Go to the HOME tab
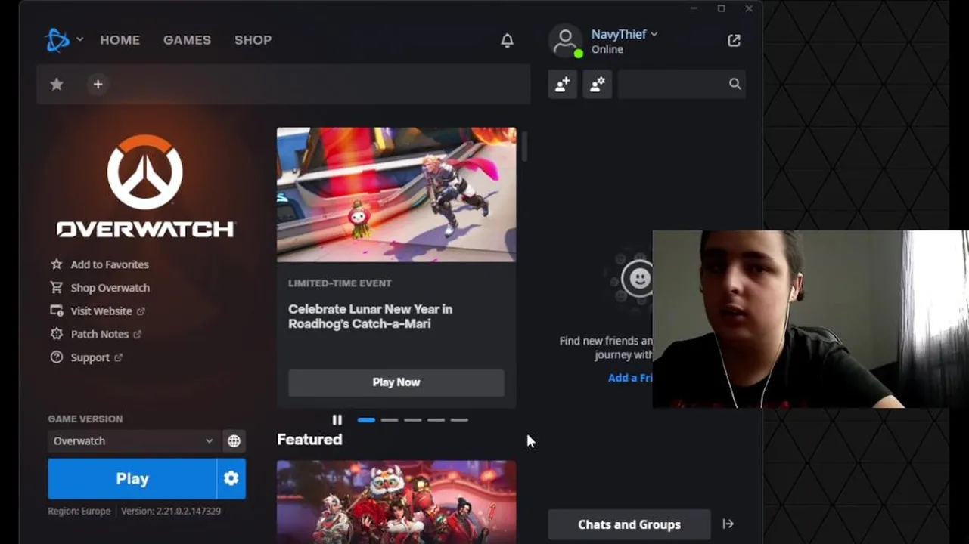This screenshot has height=544, width=969. 120,40
